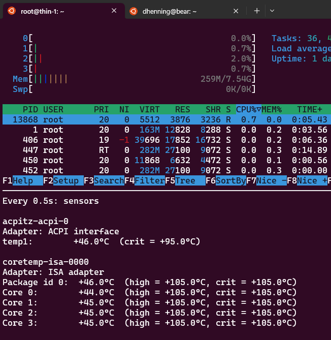Open a new terminal tab with plus

tap(257, 11)
